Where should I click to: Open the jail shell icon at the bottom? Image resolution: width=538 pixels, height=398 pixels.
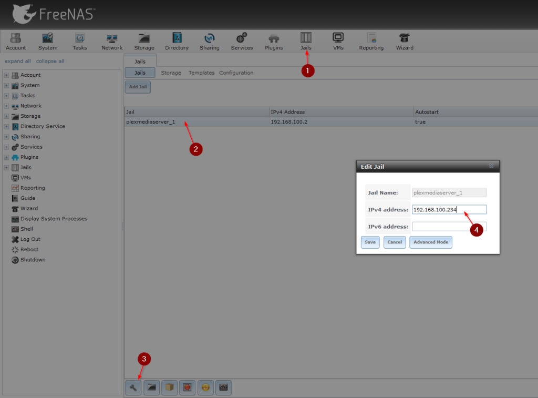pos(223,387)
